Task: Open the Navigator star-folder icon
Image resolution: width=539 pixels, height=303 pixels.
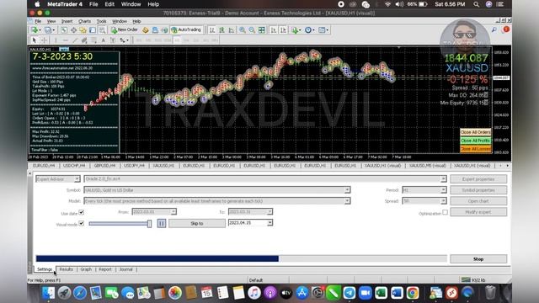Action: click(83, 30)
